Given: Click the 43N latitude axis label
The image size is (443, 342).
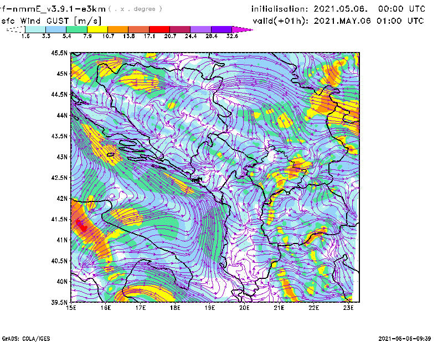Looking at the screenshot, I should 62,157.
